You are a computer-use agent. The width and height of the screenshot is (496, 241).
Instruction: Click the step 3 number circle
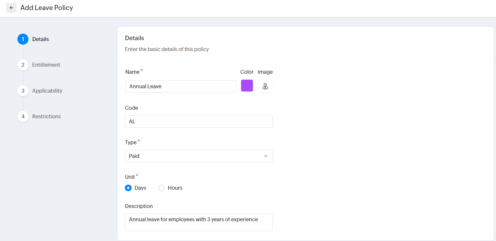click(x=23, y=91)
